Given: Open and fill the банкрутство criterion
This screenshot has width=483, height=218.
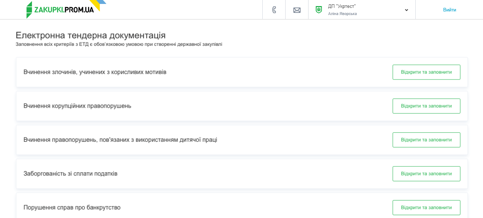Looking at the screenshot, I should [x=426, y=207].
